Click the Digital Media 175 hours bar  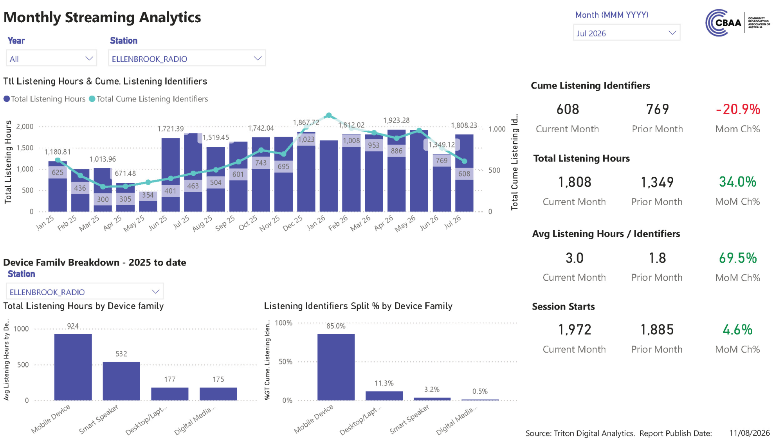pos(218,394)
